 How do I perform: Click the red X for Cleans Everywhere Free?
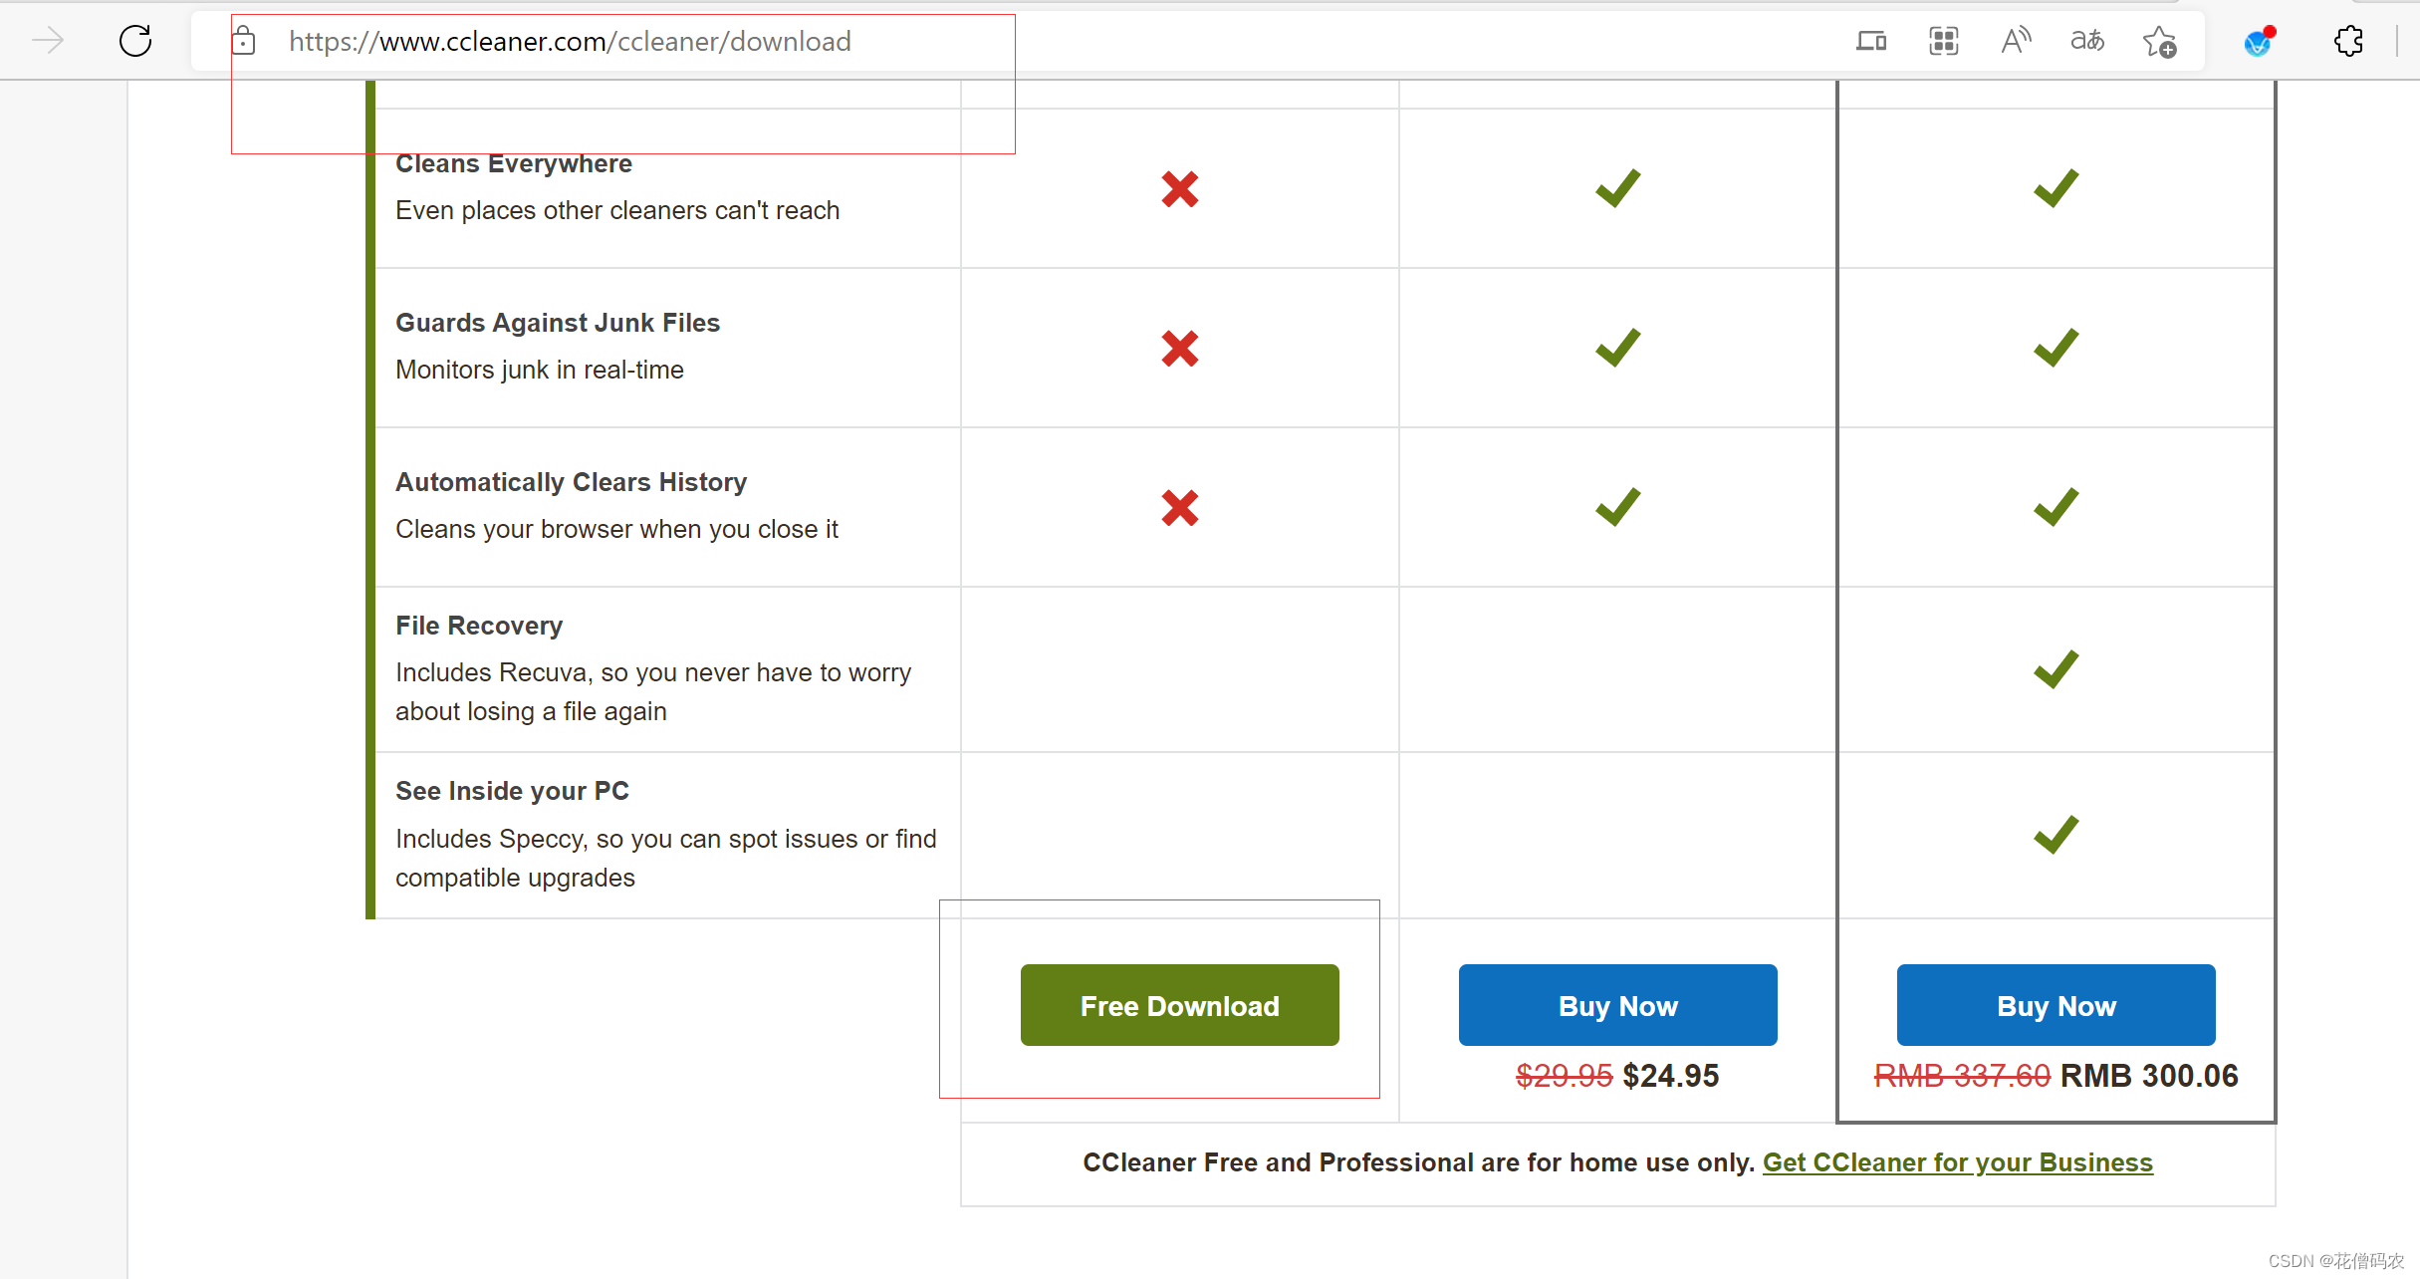[x=1179, y=189]
